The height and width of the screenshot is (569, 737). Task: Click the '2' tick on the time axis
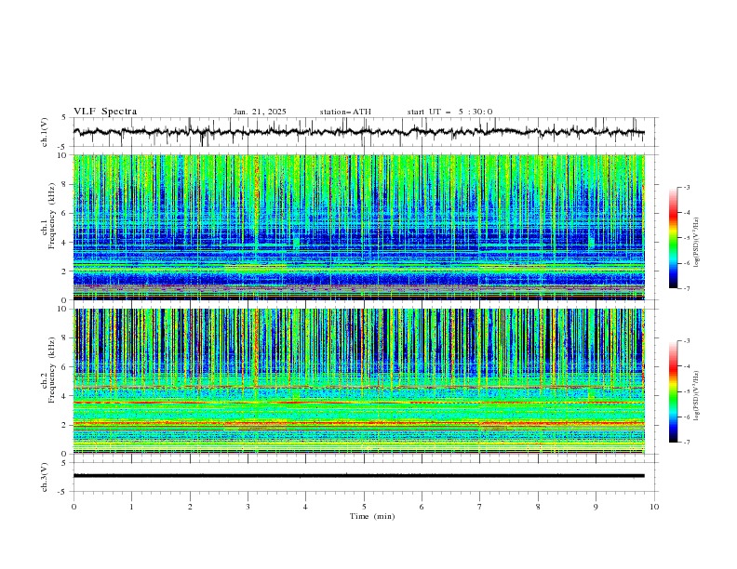point(190,507)
